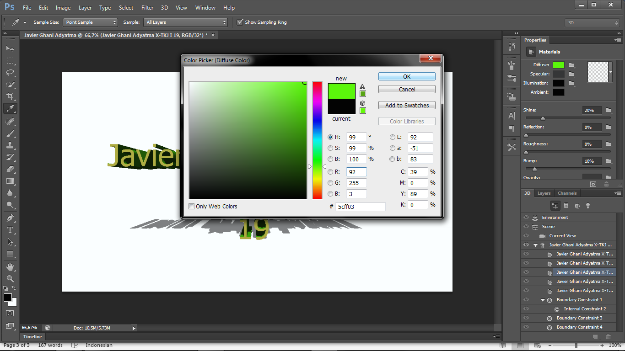Open the Filter menu
This screenshot has height=351, width=625.
click(147, 8)
